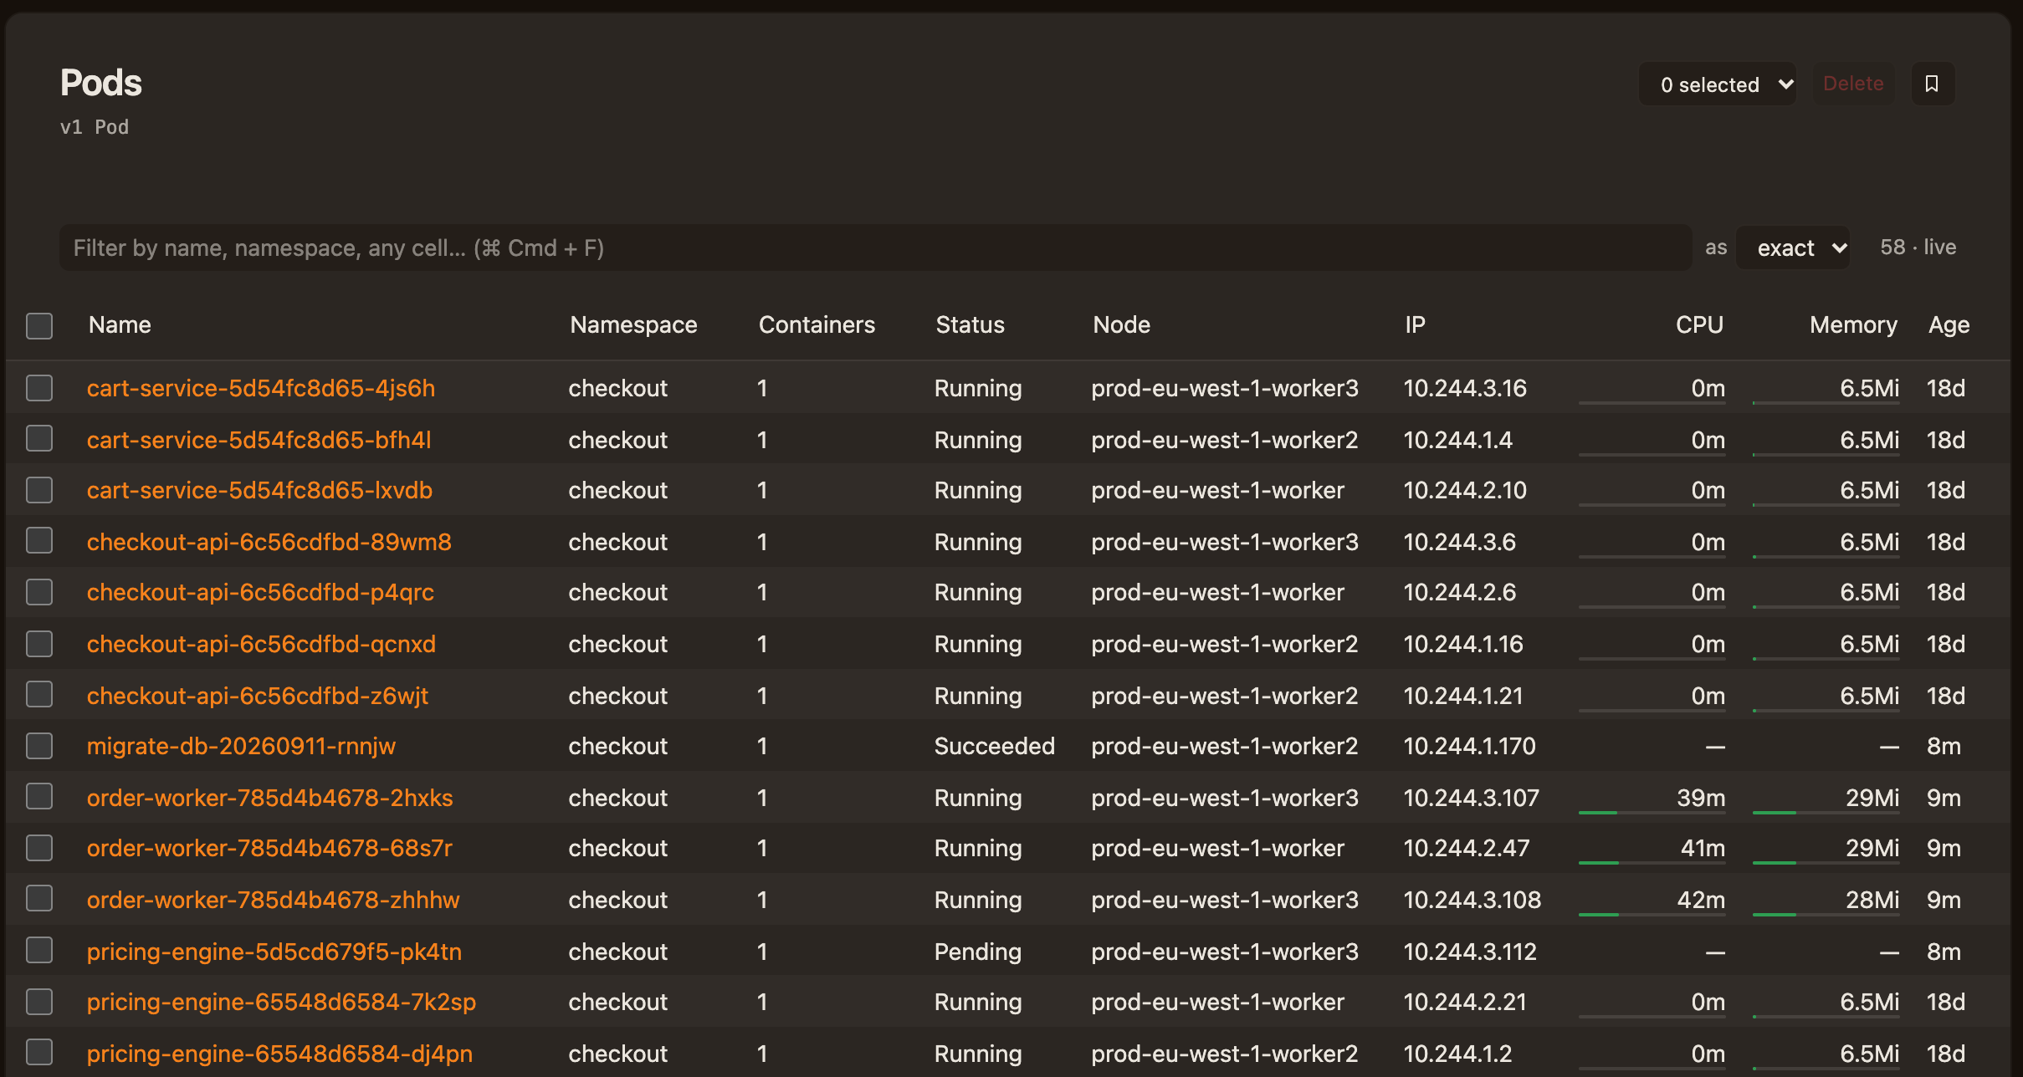This screenshot has height=1077, width=2023.
Task: Open pod pricing-engine-65548d6584-7k2sp
Action: [281, 1002]
